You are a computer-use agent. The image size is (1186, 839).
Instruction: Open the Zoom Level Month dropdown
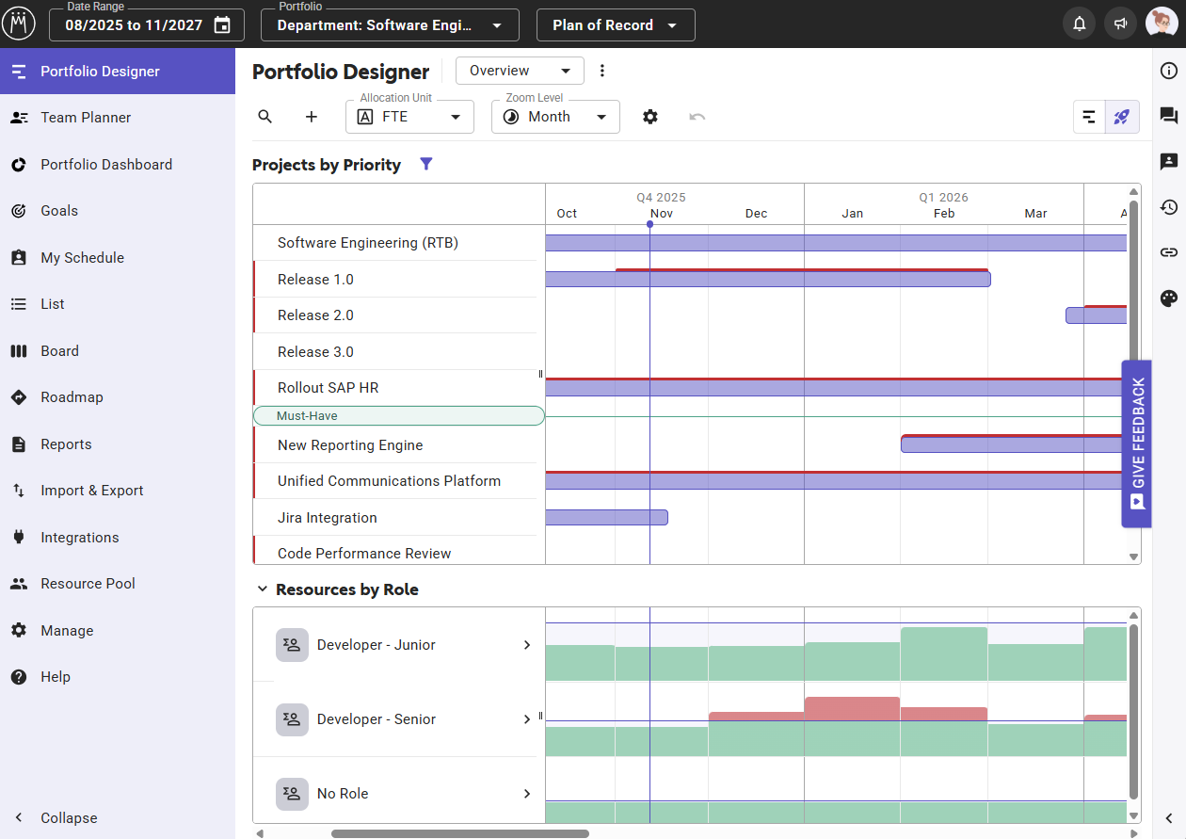click(x=555, y=117)
